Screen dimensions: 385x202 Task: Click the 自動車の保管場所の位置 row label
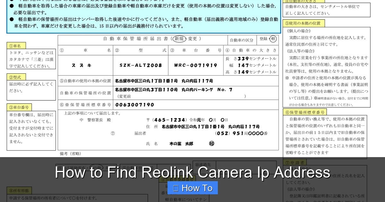[85, 93]
